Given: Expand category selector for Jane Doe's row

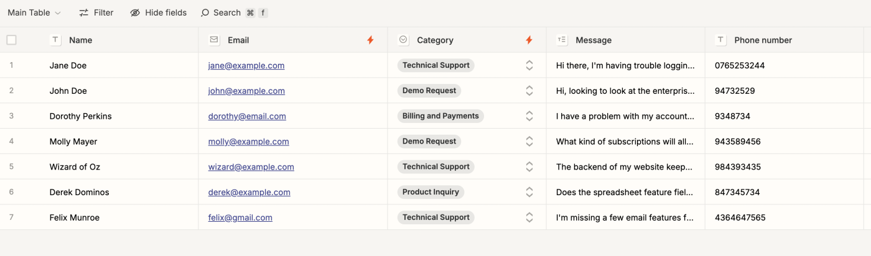Looking at the screenshot, I should pyautogui.click(x=529, y=65).
